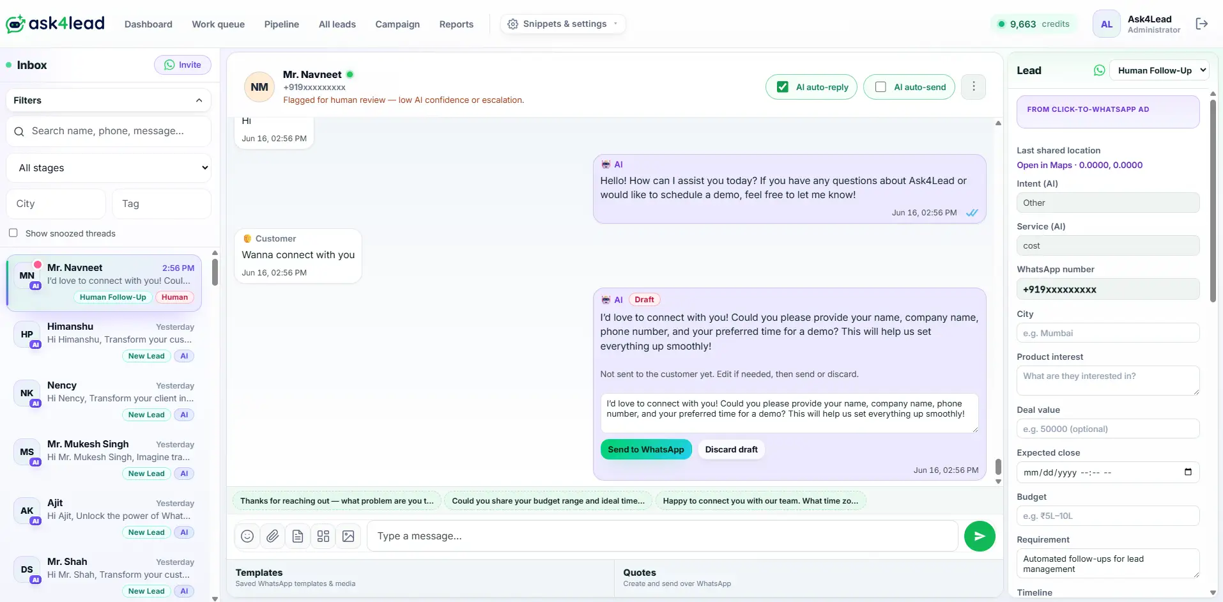The width and height of the screenshot is (1223, 602).
Task: Enable the AI auto-send checkbox
Action: click(881, 87)
